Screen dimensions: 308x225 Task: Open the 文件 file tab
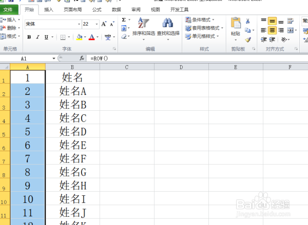click(8, 10)
